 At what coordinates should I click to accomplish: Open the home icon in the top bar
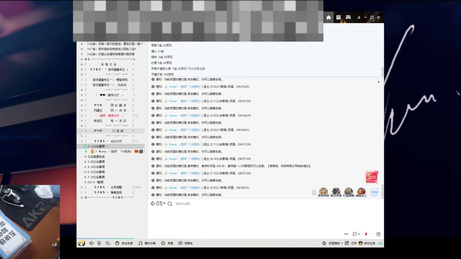point(328,18)
